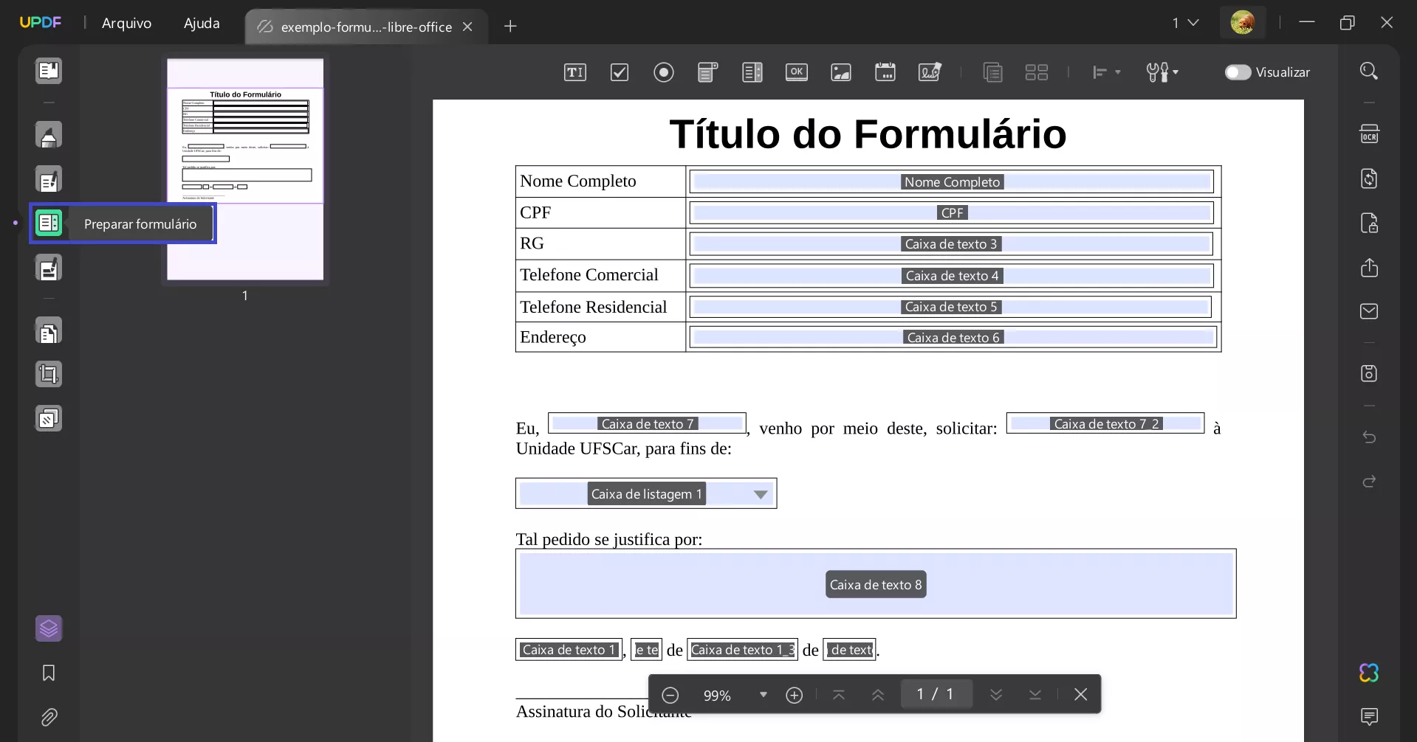Expand the Caixa de listagem 1 dropdown
The height and width of the screenshot is (742, 1417).
pyautogui.click(x=761, y=493)
